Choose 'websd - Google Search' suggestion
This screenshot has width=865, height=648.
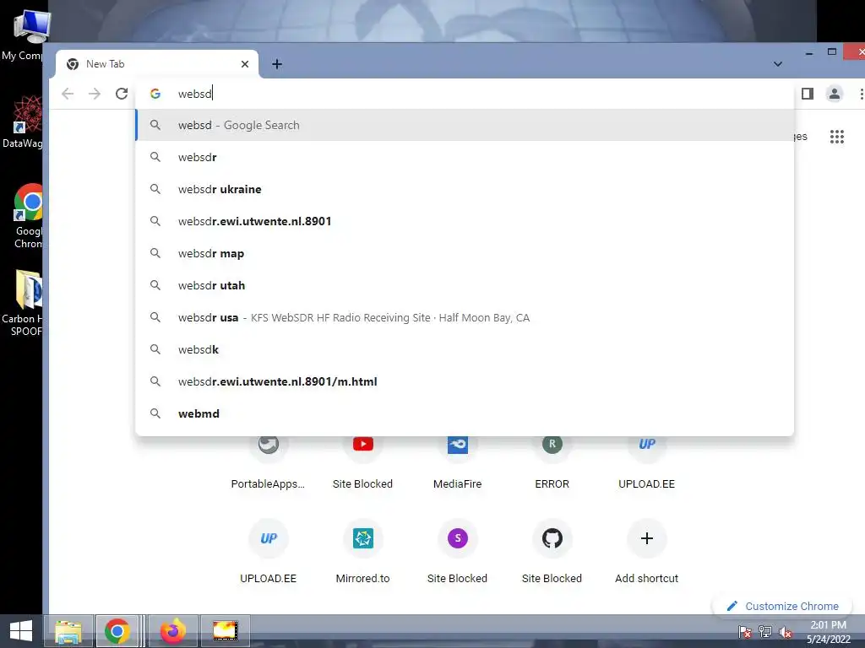(x=465, y=125)
